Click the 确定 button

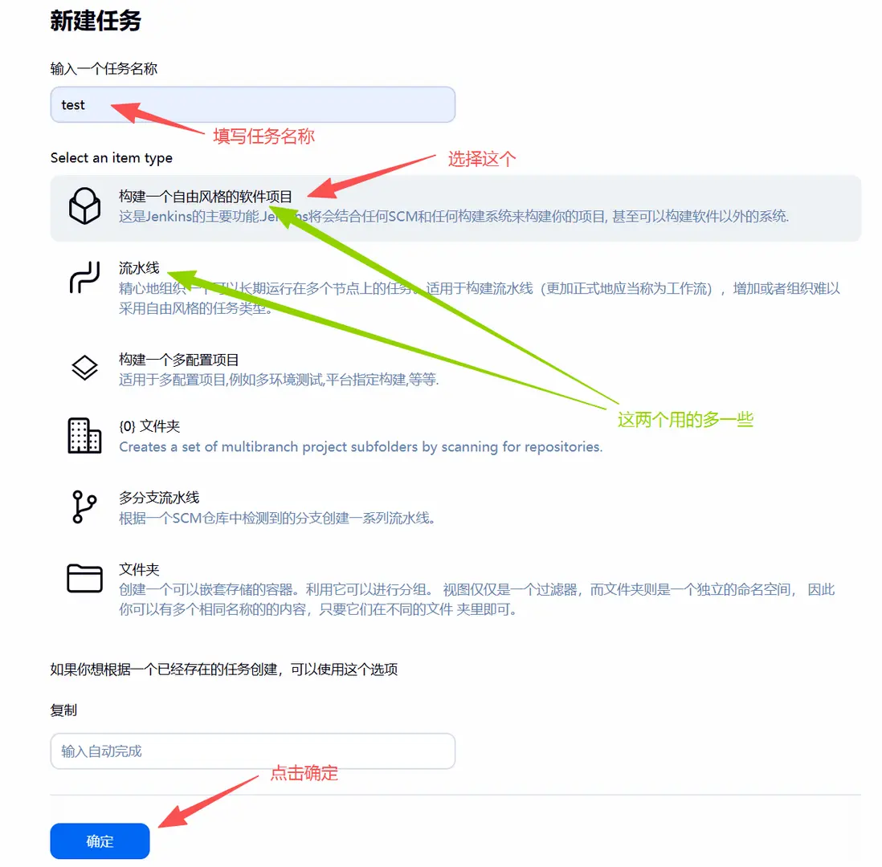click(x=100, y=841)
